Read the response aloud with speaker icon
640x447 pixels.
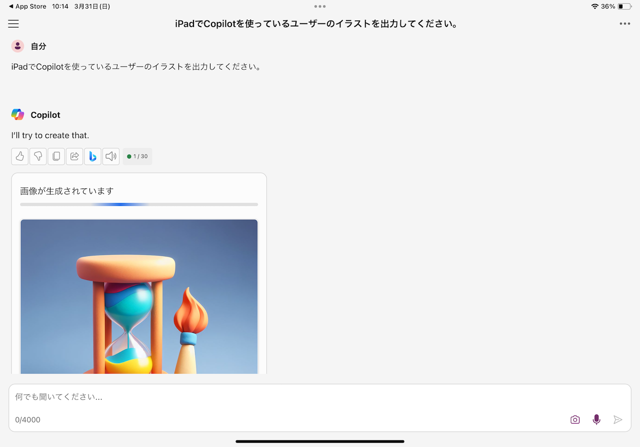click(x=111, y=156)
